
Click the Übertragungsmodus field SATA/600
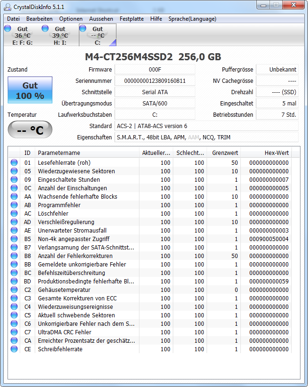click(155, 103)
